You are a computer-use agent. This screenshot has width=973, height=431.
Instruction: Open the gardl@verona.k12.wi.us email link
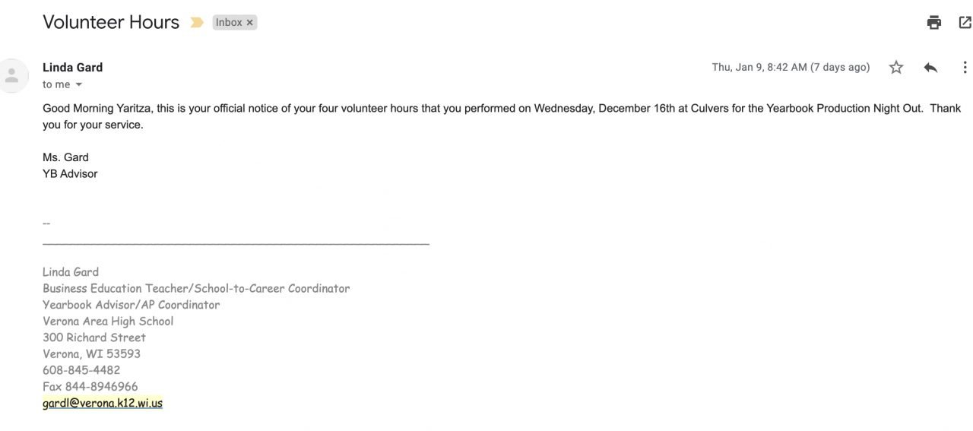coord(103,403)
